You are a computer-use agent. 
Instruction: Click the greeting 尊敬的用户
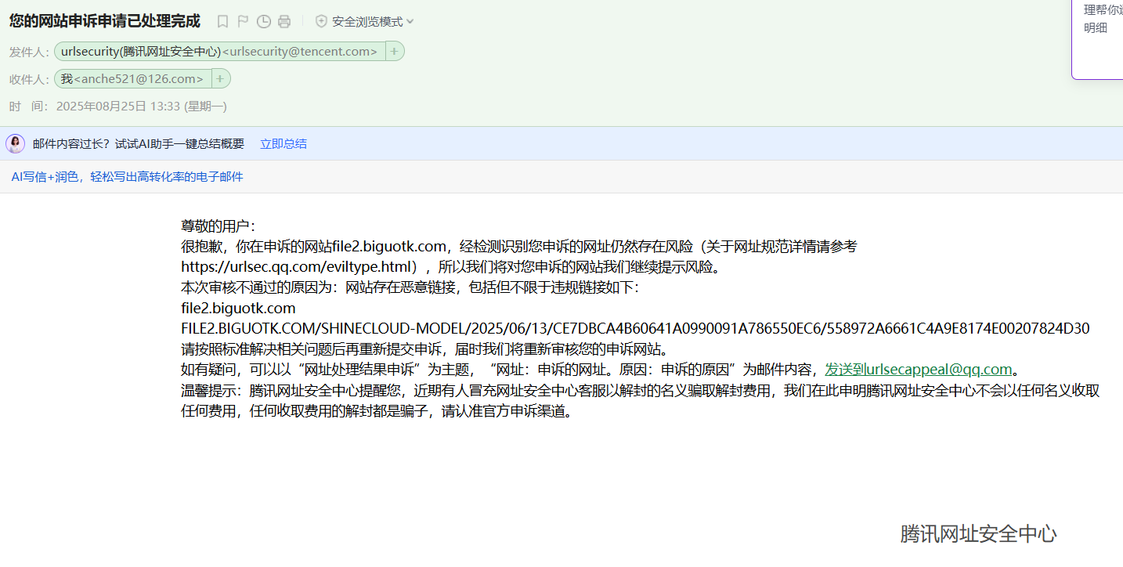point(218,226)
